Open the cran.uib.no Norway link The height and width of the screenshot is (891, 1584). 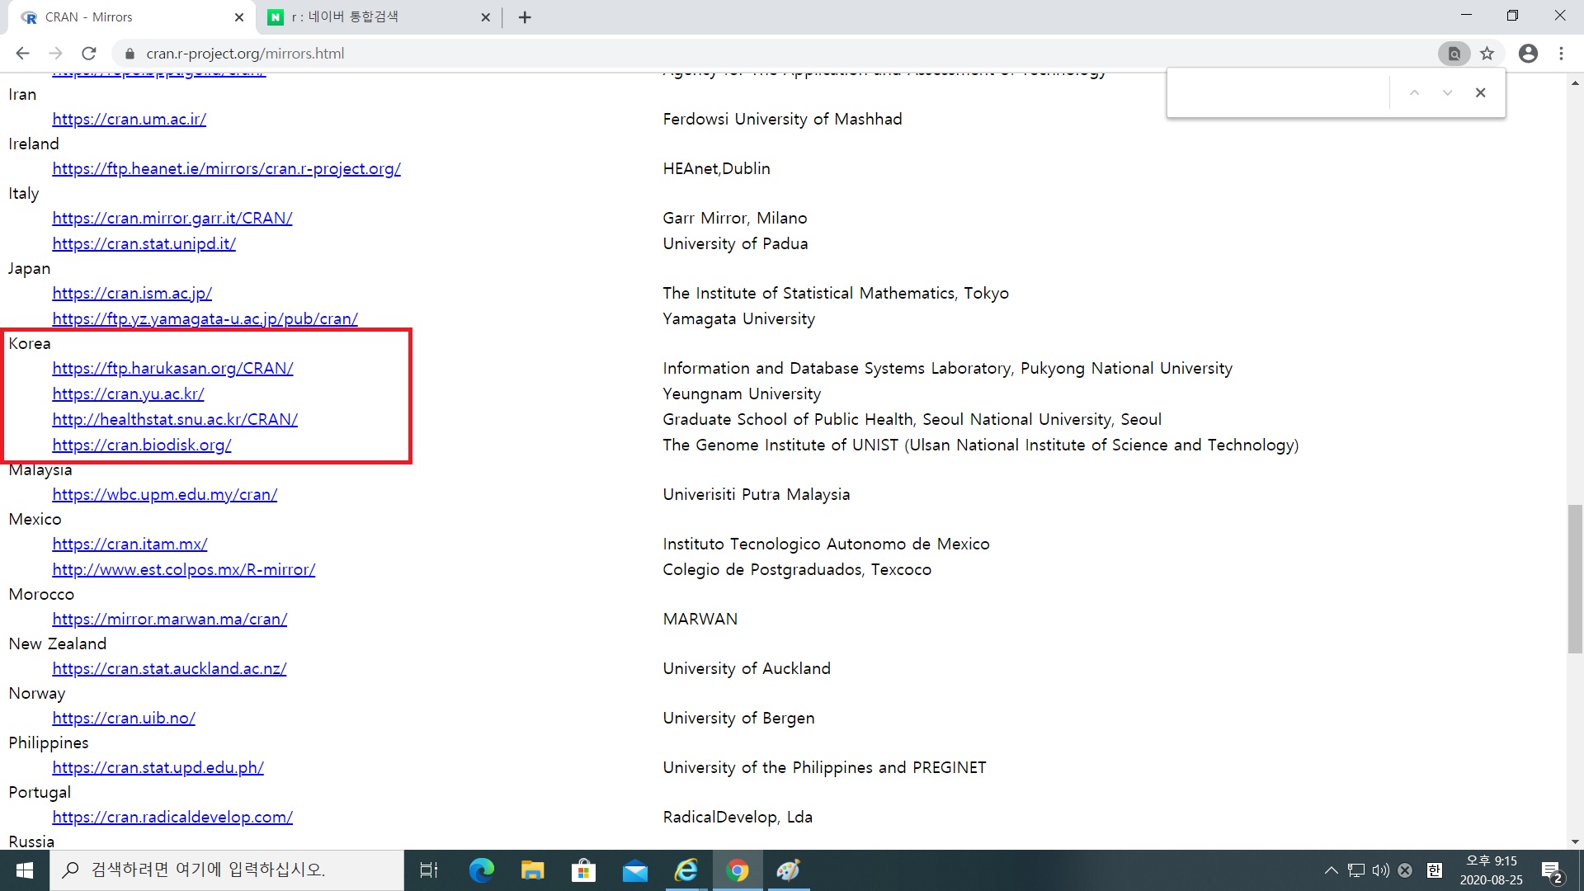124,718
